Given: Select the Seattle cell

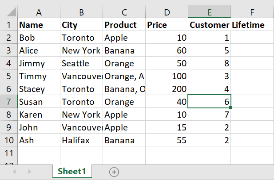Looking at the screenshot, I should point(81,63).
